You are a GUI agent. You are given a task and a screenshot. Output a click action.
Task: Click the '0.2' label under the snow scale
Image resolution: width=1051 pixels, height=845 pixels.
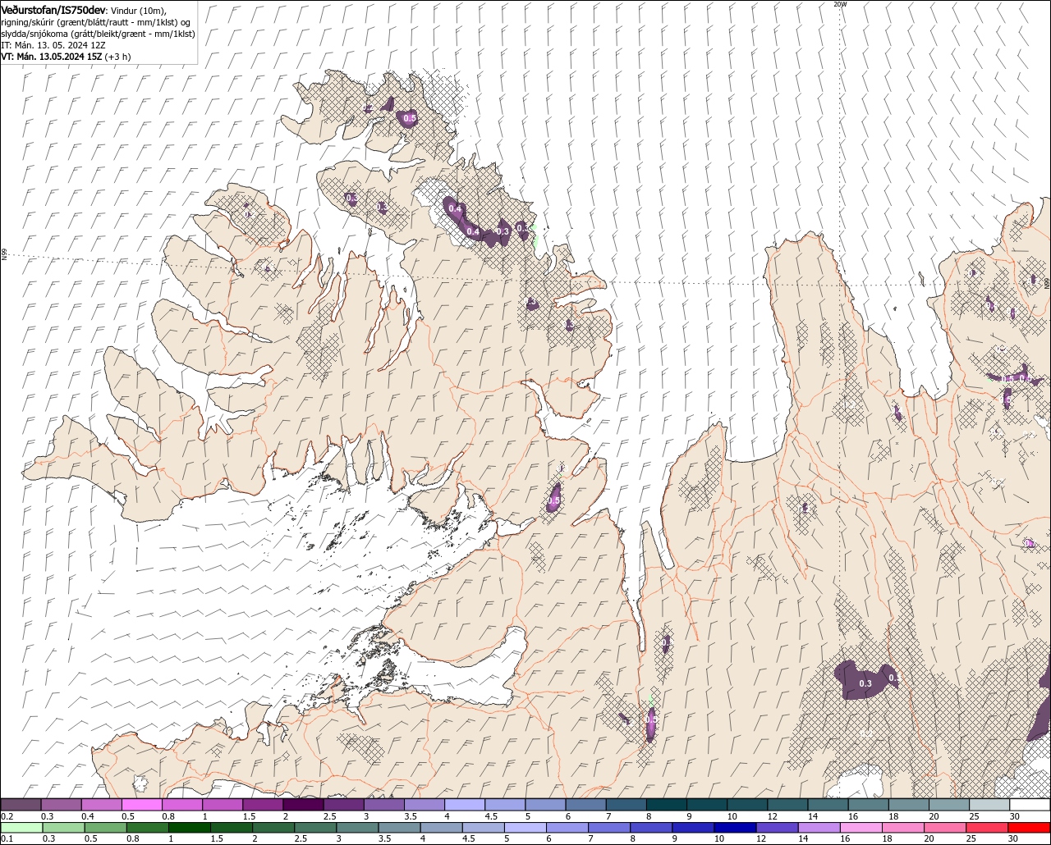(7, 816)
